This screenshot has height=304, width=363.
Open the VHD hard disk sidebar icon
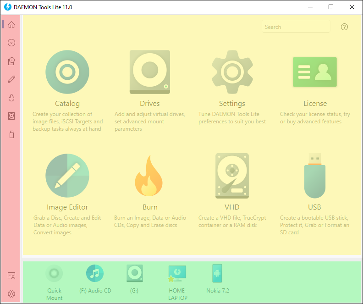coord(11,116)
